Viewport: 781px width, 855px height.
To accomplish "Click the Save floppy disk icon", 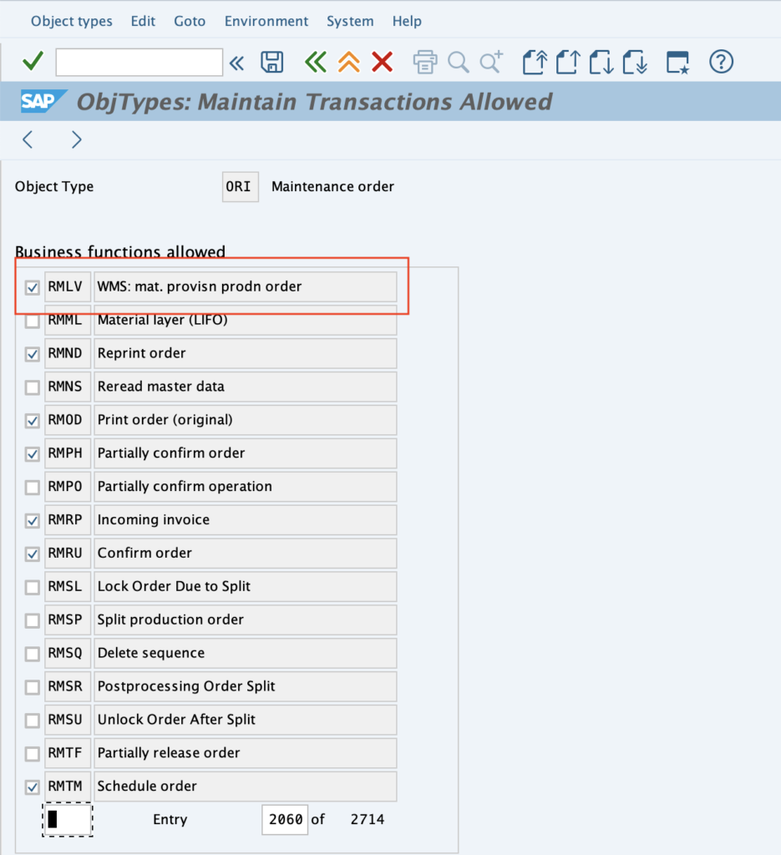I will 271,62.
